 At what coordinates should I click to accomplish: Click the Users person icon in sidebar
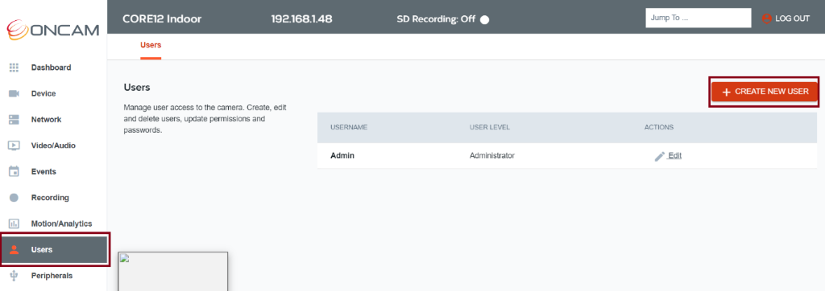(15, 249)
